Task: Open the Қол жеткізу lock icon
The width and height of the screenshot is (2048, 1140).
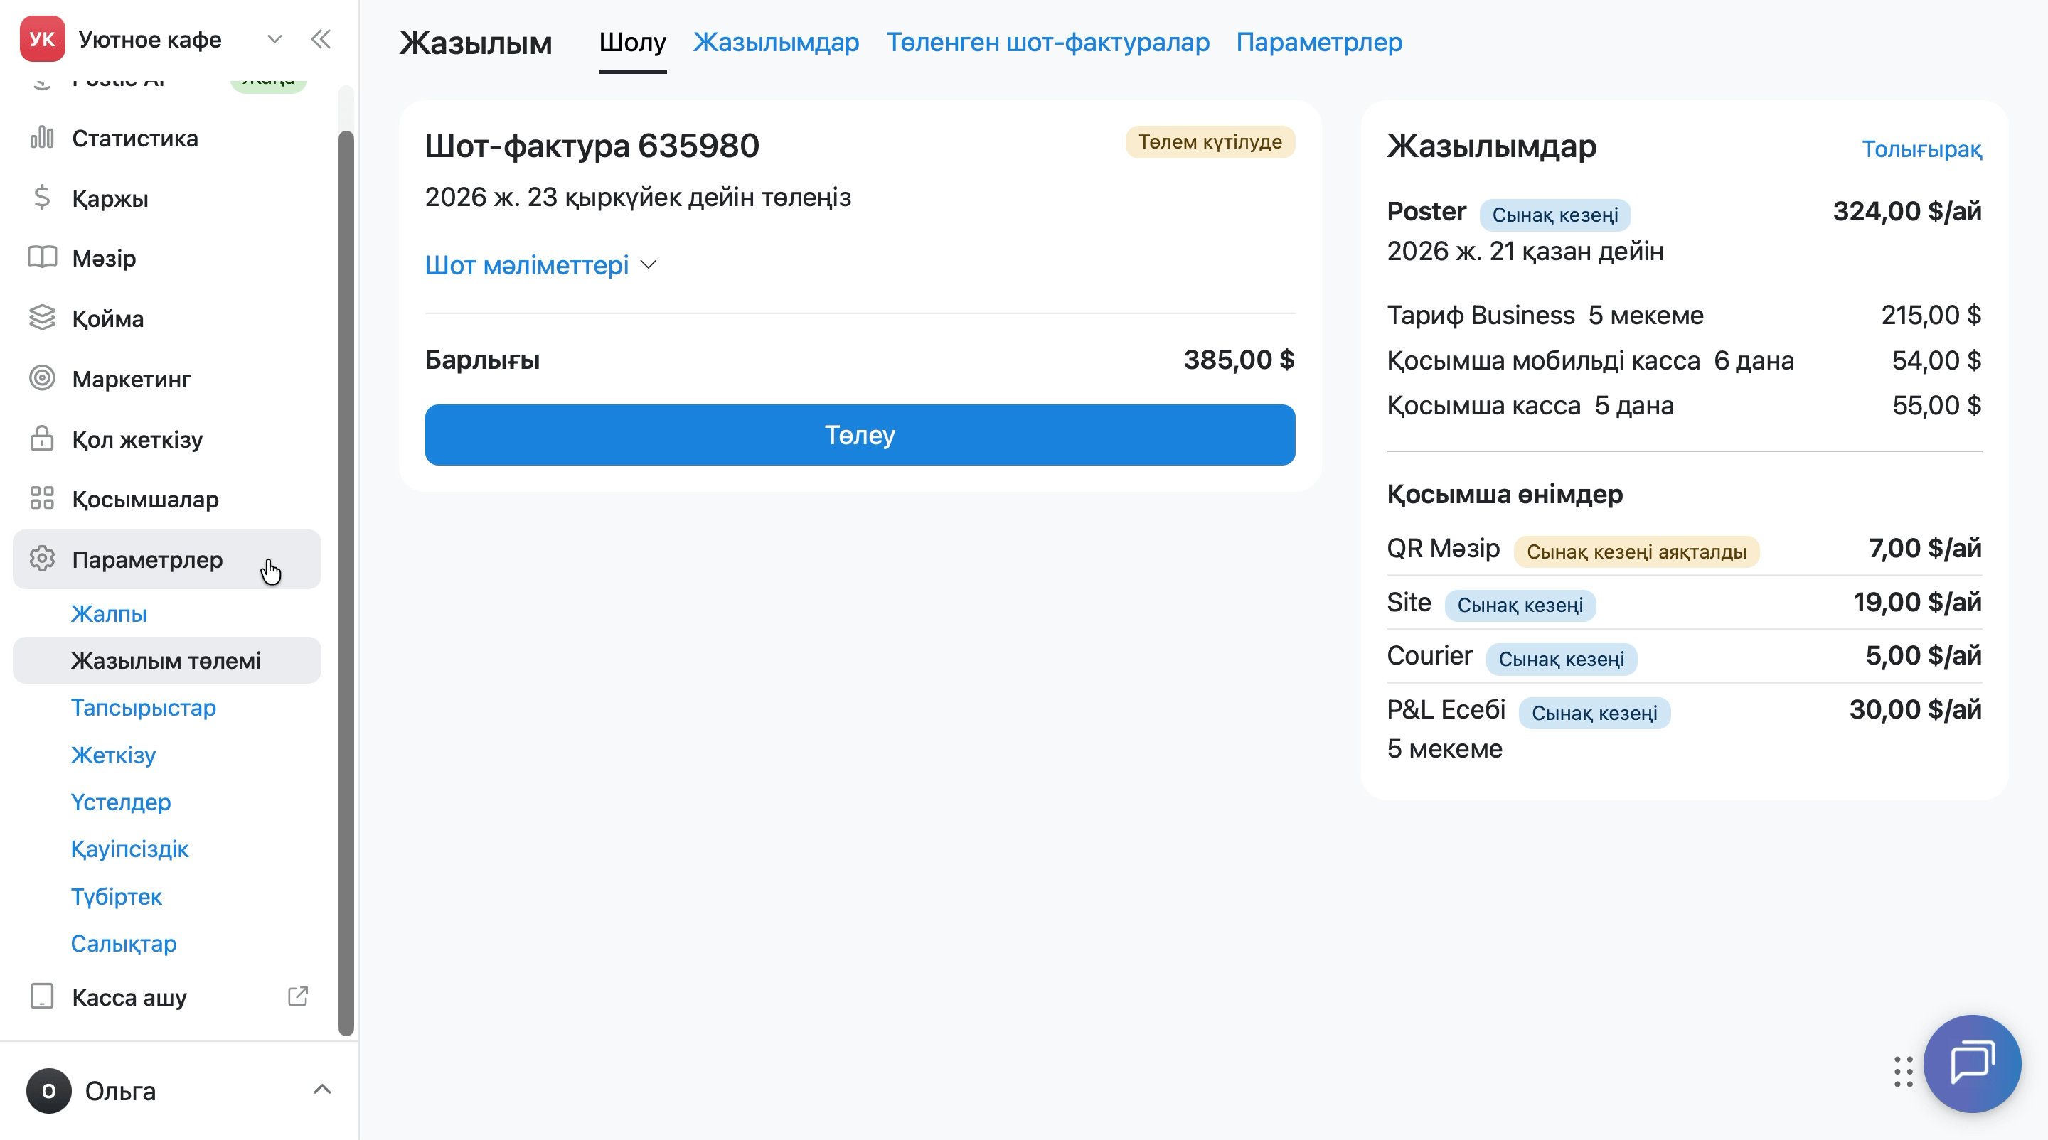Action: [x=42, y=439]
